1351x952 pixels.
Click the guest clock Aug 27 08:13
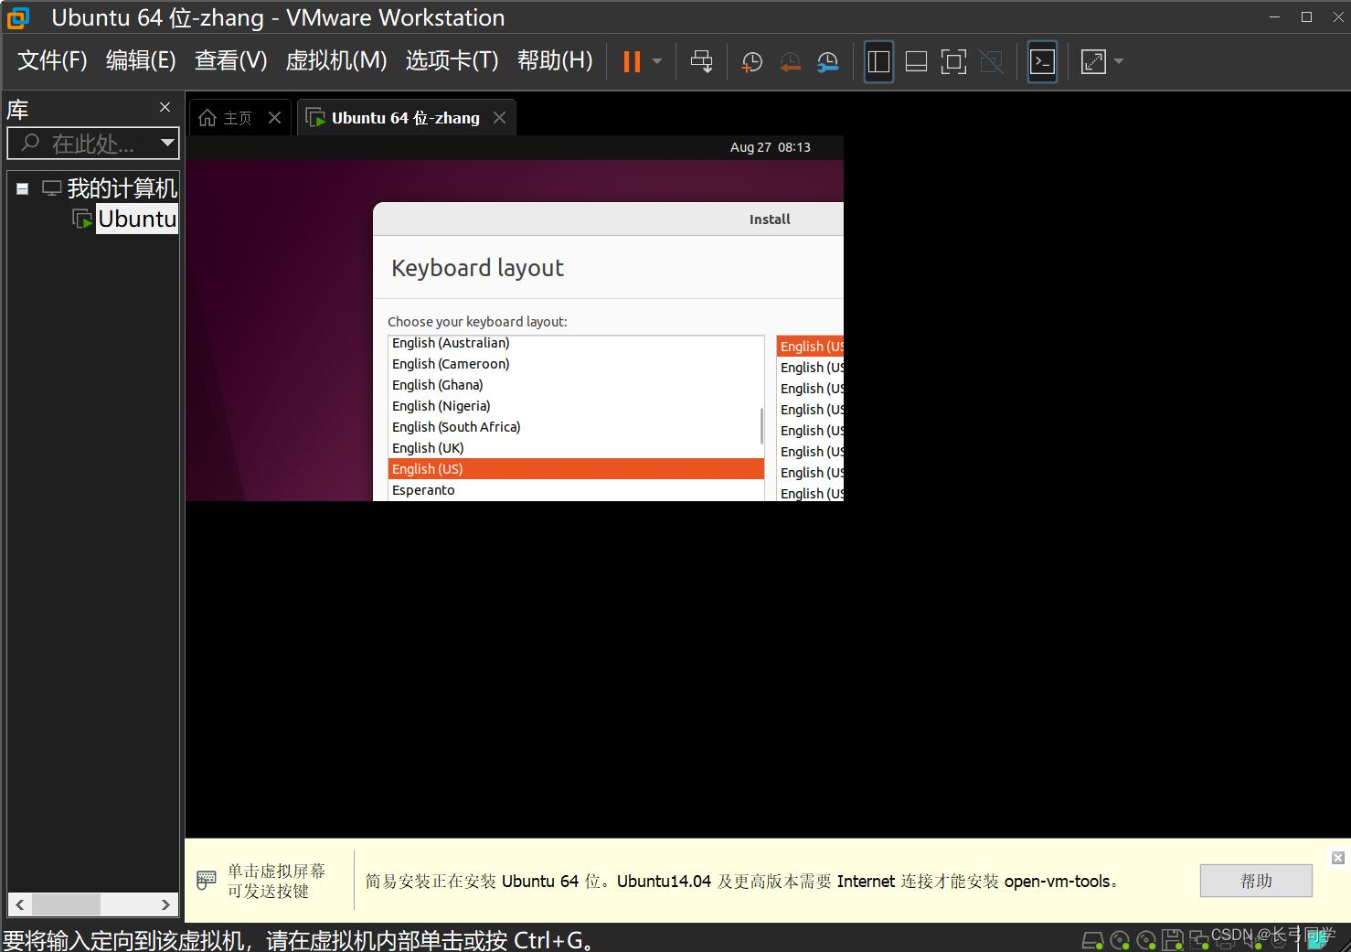(770, 147)
